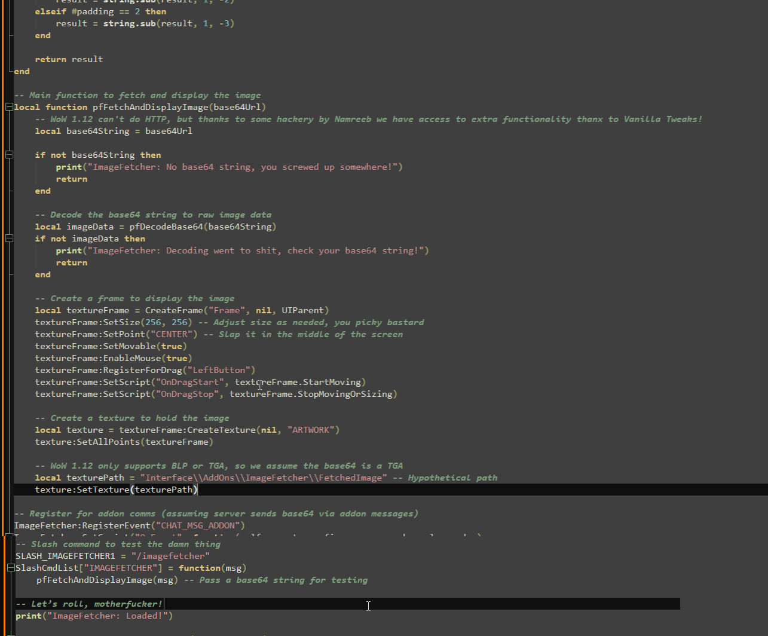Click the comment 'Slash command to test'
The width and height of the screenshot is (768, 636).
click(x=118, y=544)
